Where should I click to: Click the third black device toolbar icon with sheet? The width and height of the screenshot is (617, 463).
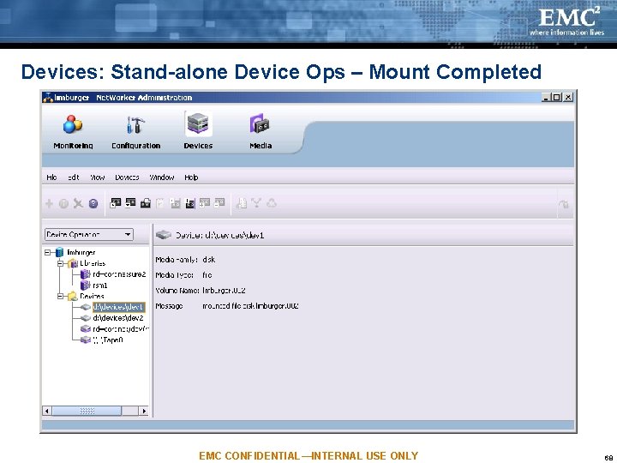145,202
